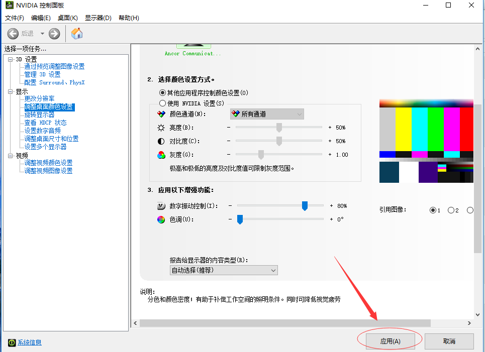This screenshot has height=352, width=485.
Task: Open the 帮助(H) menu
Action: pos(129,18)
